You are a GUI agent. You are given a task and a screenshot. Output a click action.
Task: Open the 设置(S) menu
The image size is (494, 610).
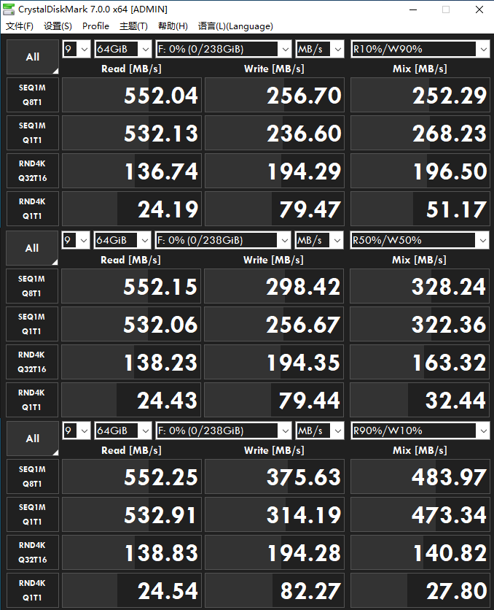point(58,26)
